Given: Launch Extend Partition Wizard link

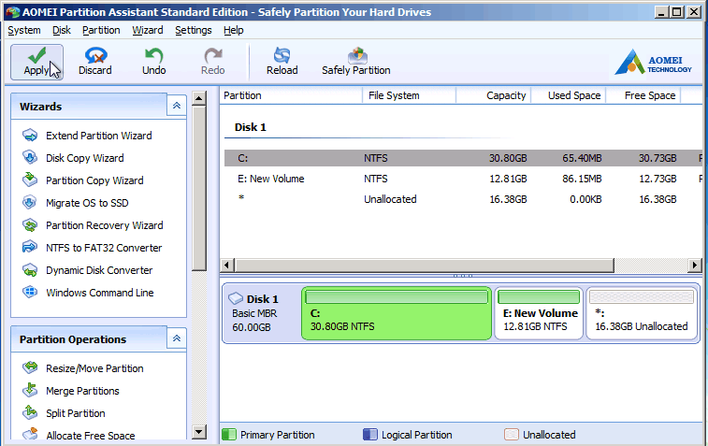Looking at the screenshot, I should coord(99,136).
